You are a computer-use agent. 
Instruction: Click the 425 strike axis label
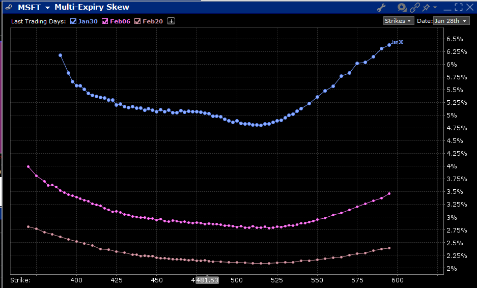point(117,280)
